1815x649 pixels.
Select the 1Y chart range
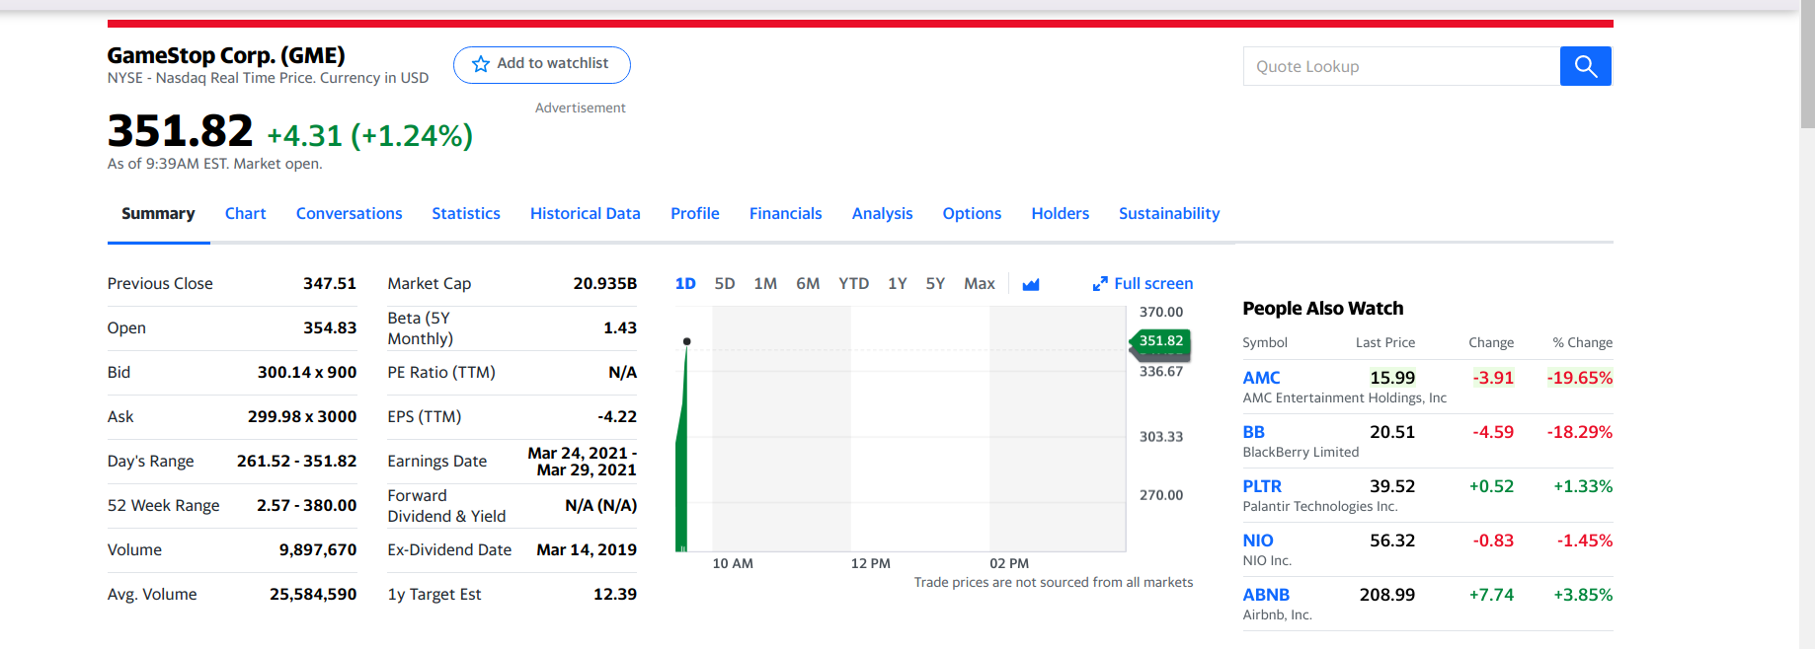click(x=898, y=284)
